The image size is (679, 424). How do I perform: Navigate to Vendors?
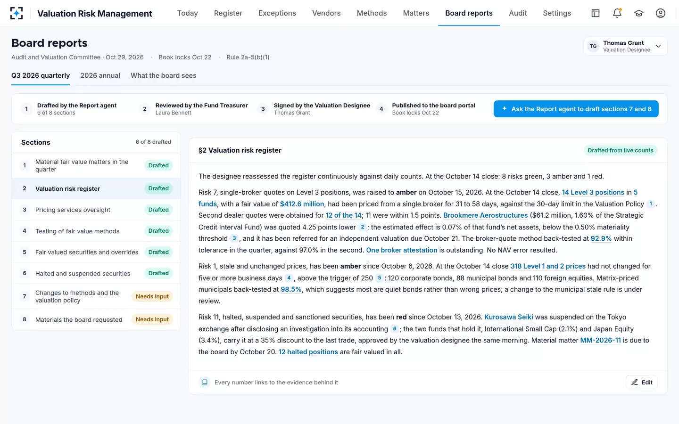[x=326, y=13]
